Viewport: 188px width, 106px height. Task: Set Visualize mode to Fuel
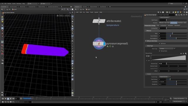(x=165, y=23)
